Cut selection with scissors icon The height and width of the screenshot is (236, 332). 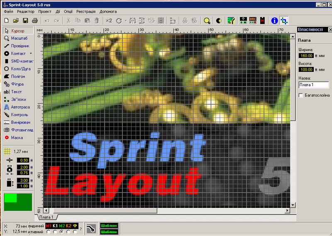(68, 20)
